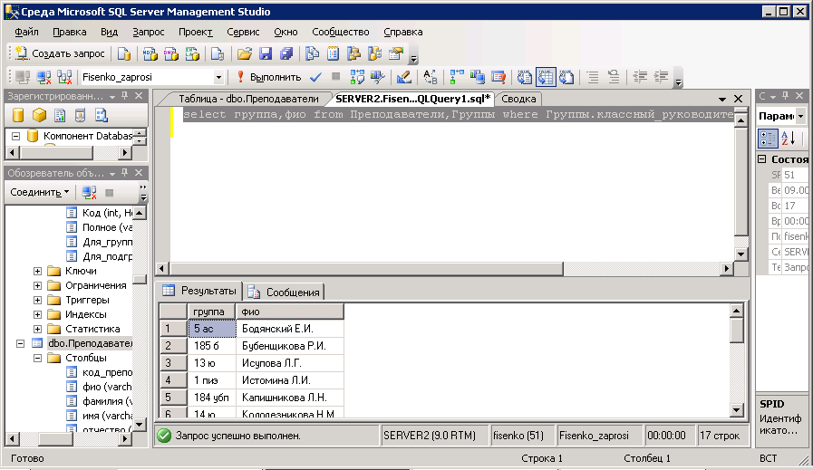
Task: Select the cell 185 б
Action: click(211, 346)
